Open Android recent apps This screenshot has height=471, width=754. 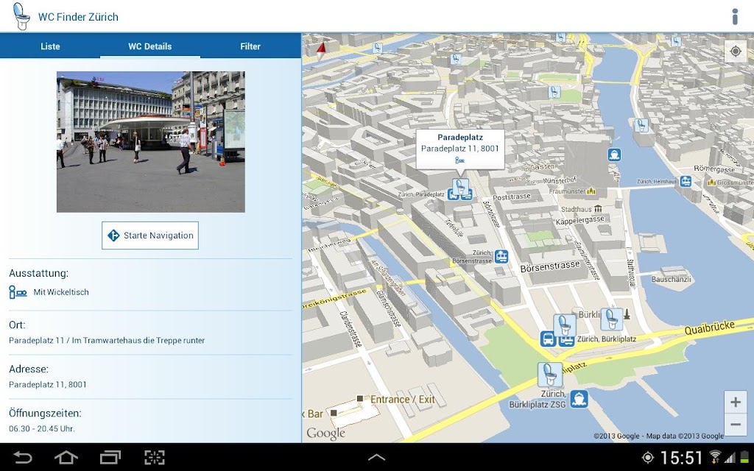click(110, 457)
